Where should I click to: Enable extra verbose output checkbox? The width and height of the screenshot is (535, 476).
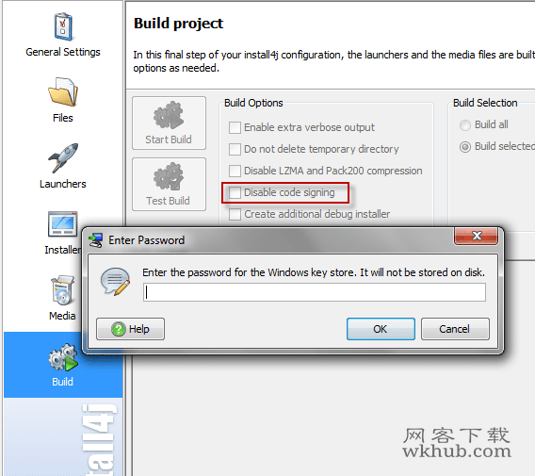click(x=235, y=127)
